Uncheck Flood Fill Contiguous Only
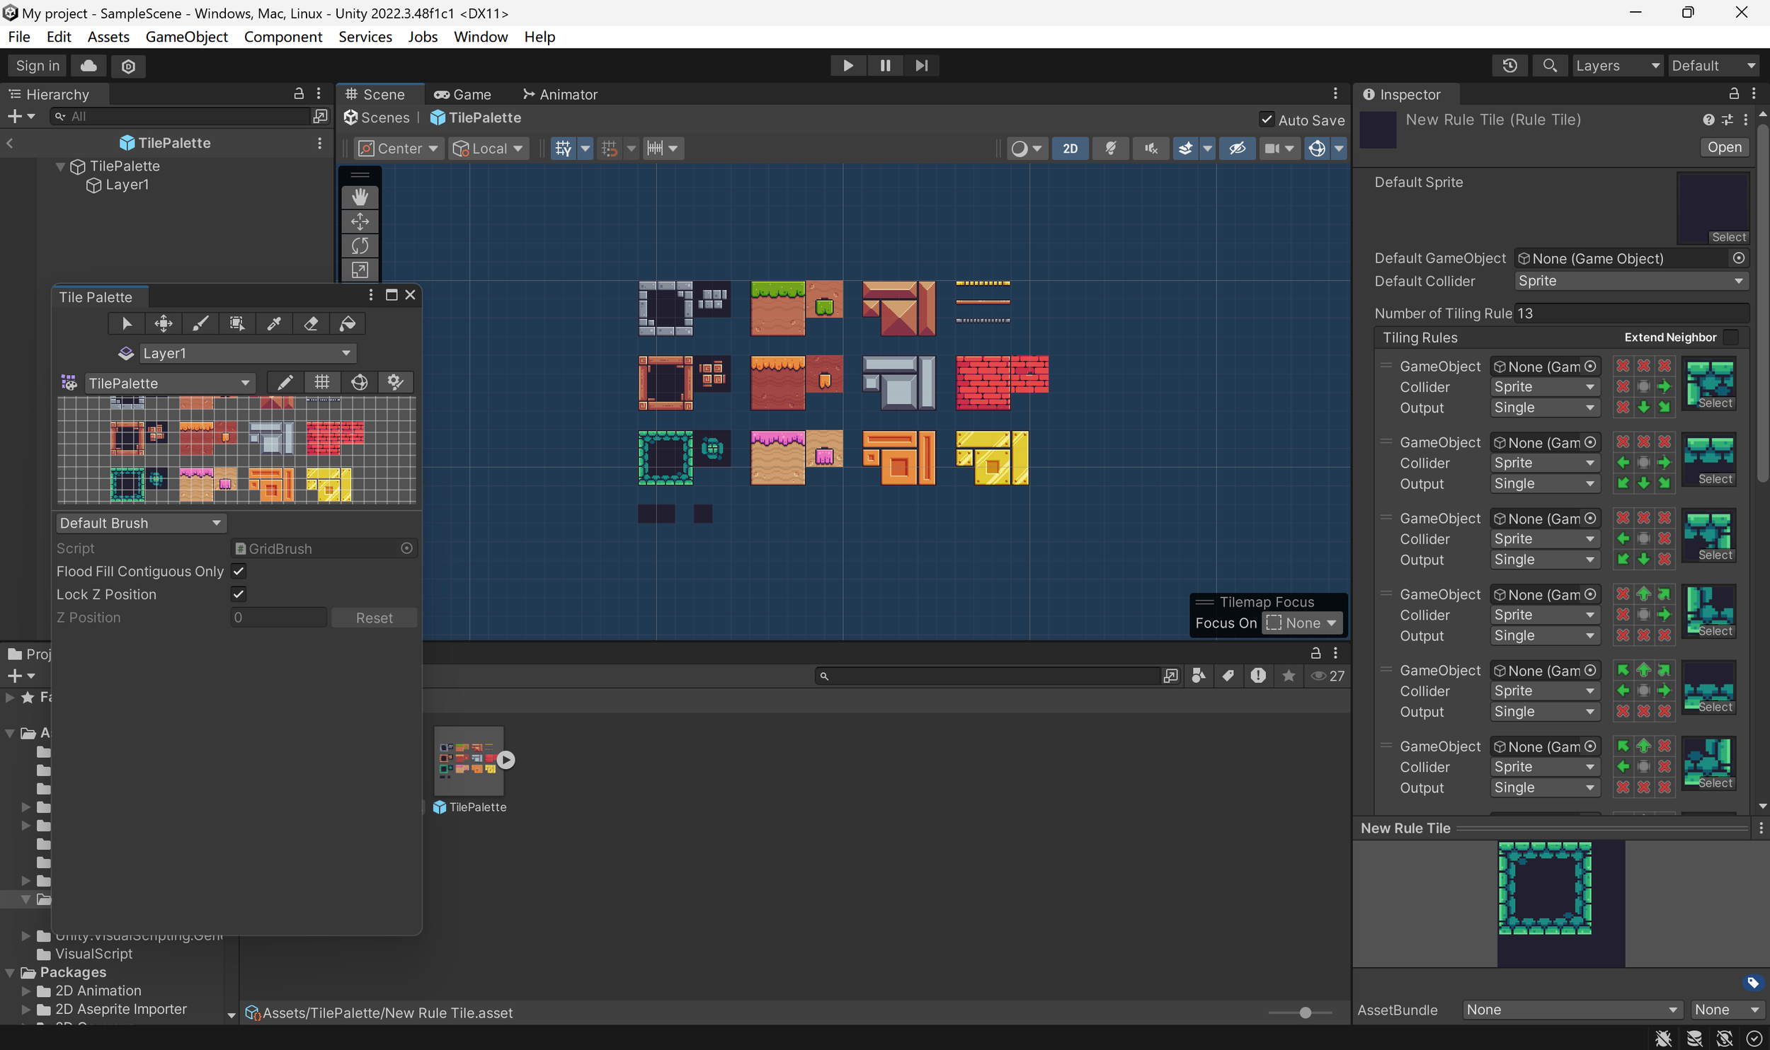The width and height of the screenshot is (1770, 1050). tap(239, 571)
